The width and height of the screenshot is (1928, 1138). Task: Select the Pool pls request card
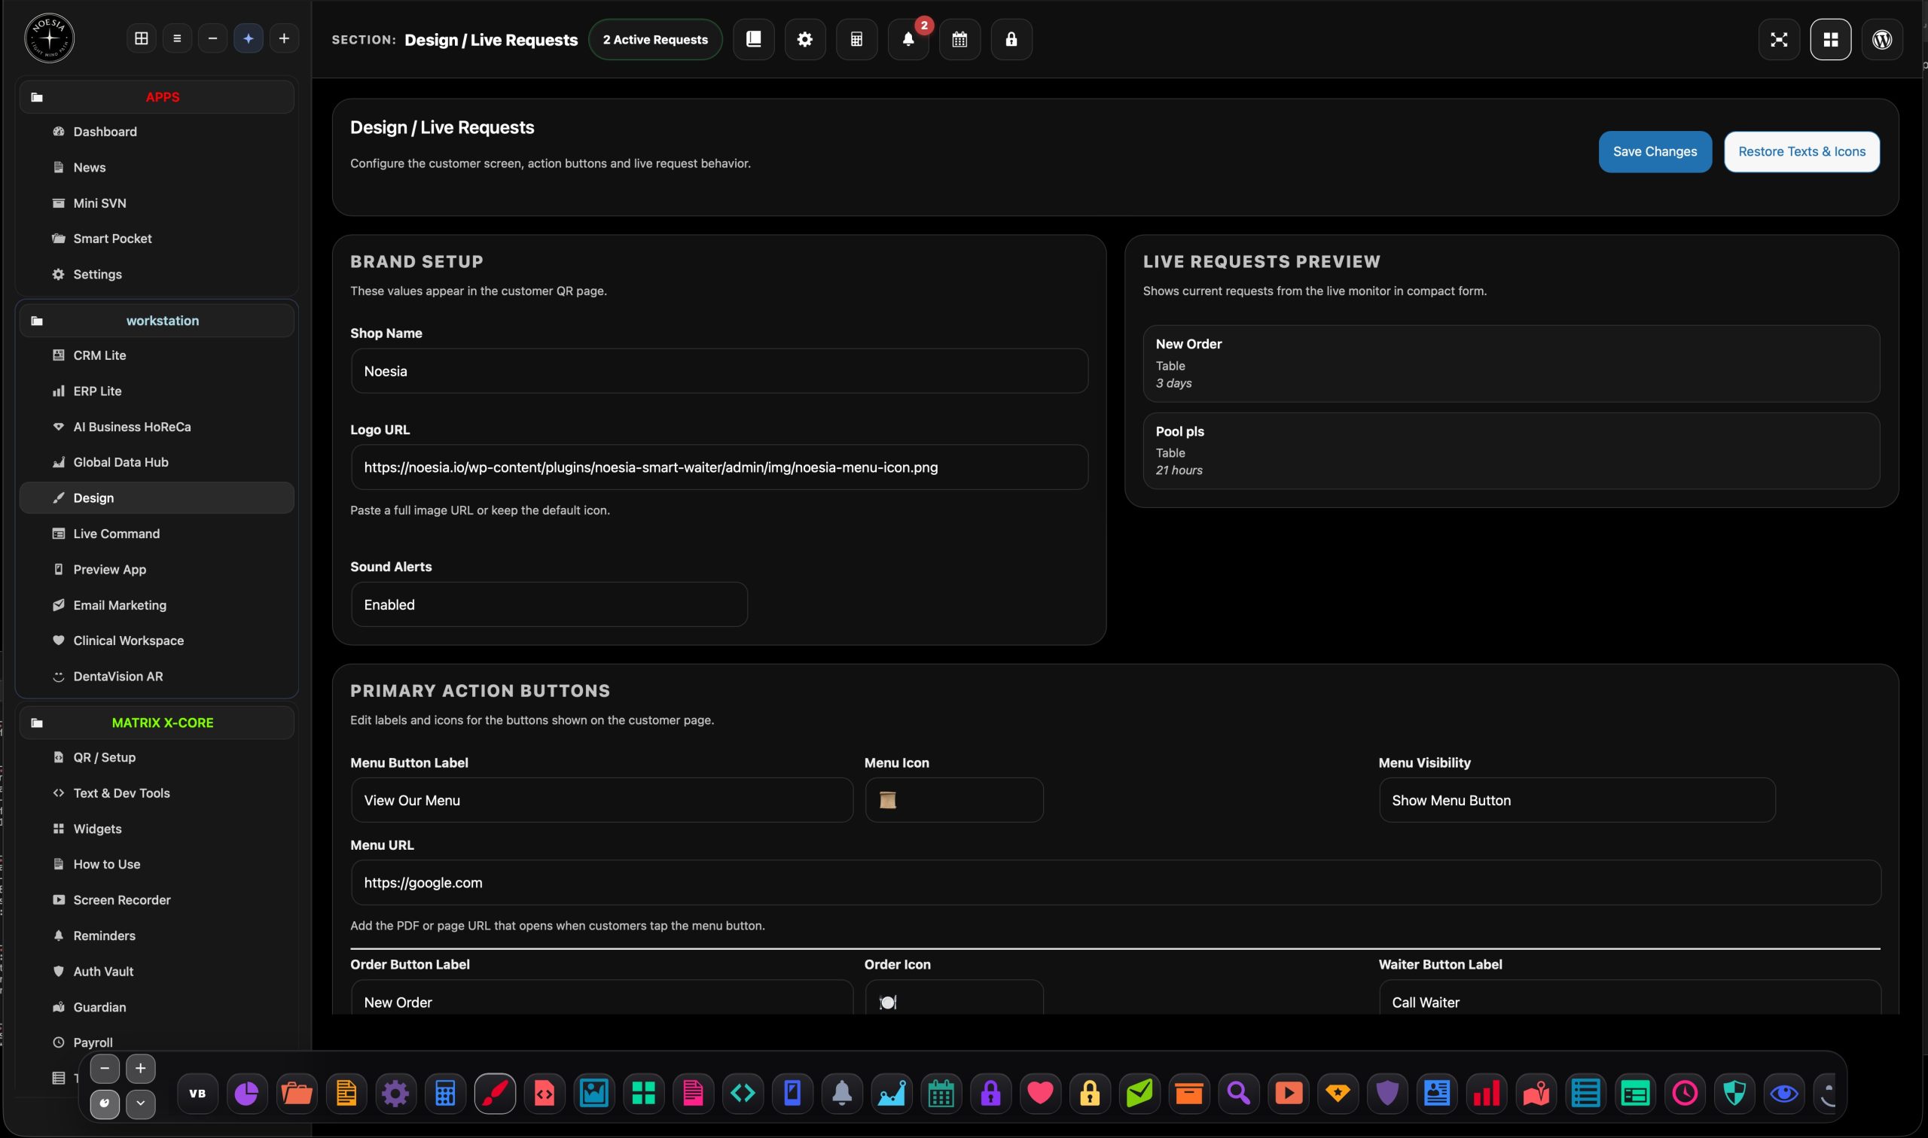click(x=1511, y=451)
